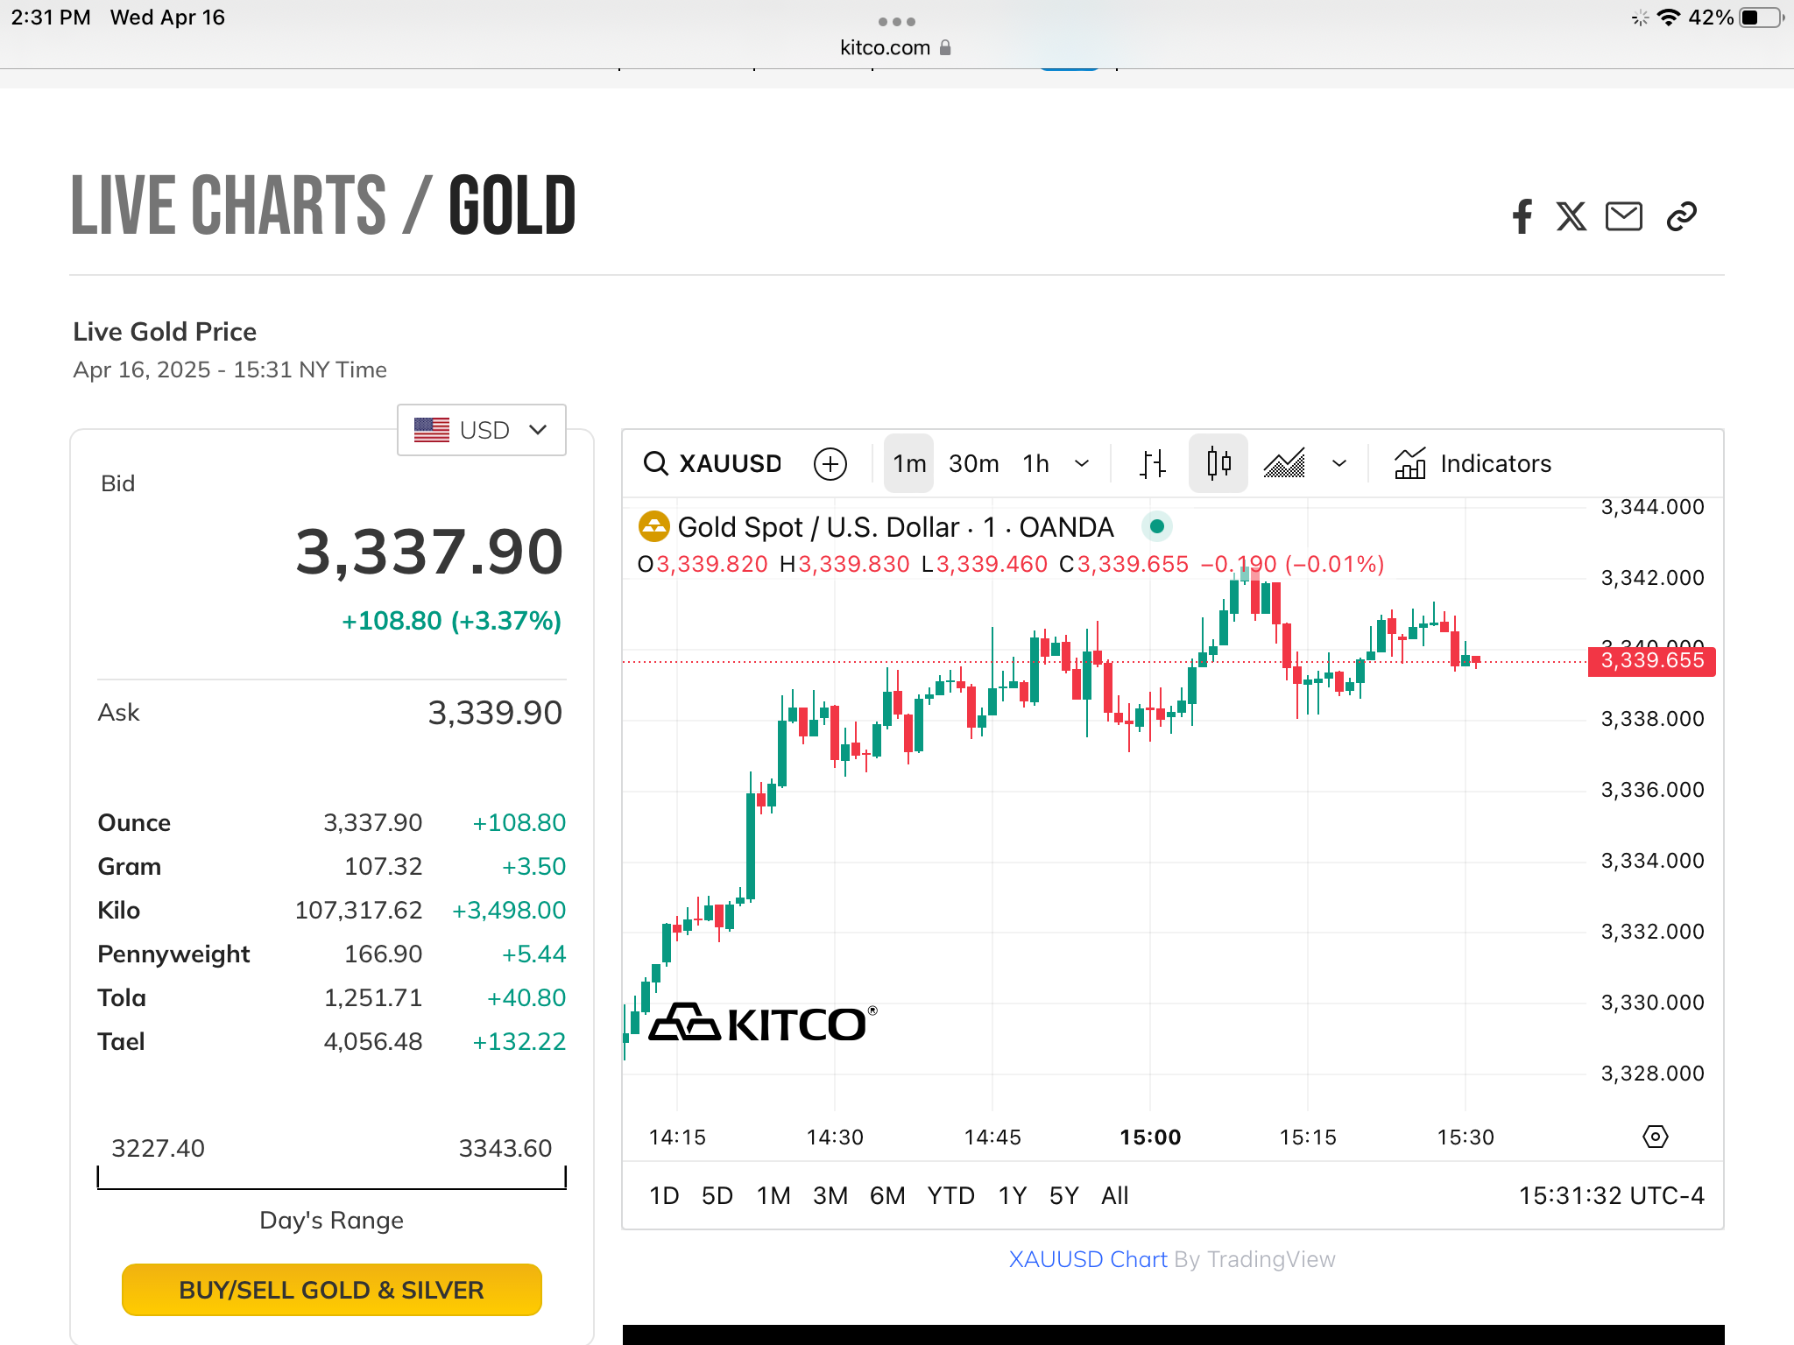Click the 15:00 time axis label
Viewport: 1794px width, 1345px height.
tap(1150, 1137)
